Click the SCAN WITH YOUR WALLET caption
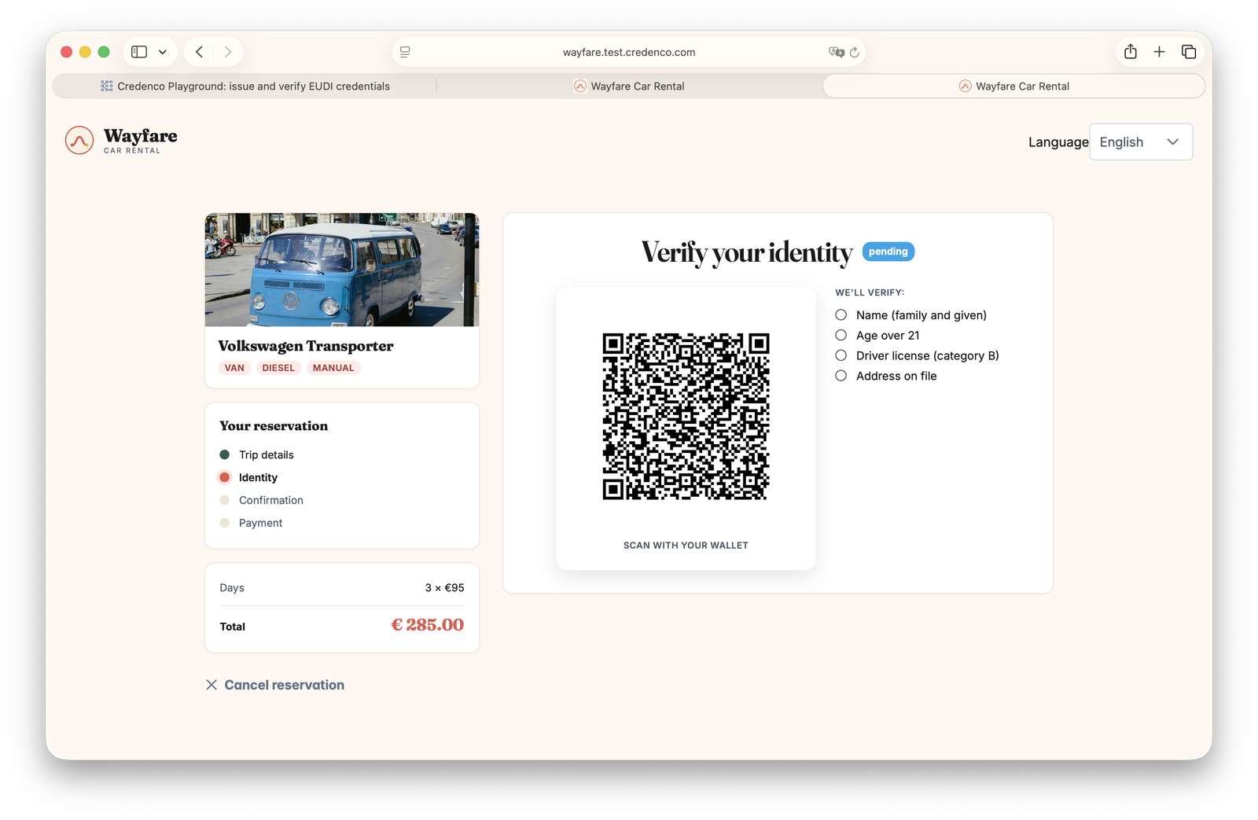Viewport: 1258px width, 820px height. pyautogui.click(x=686, y=546)
